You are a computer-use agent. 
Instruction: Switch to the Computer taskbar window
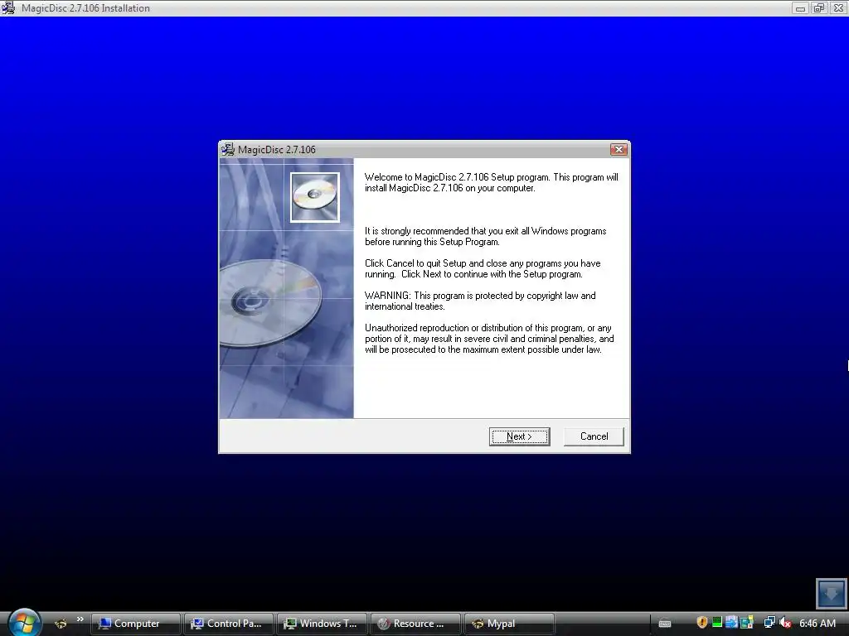click(x=135, y=624)
